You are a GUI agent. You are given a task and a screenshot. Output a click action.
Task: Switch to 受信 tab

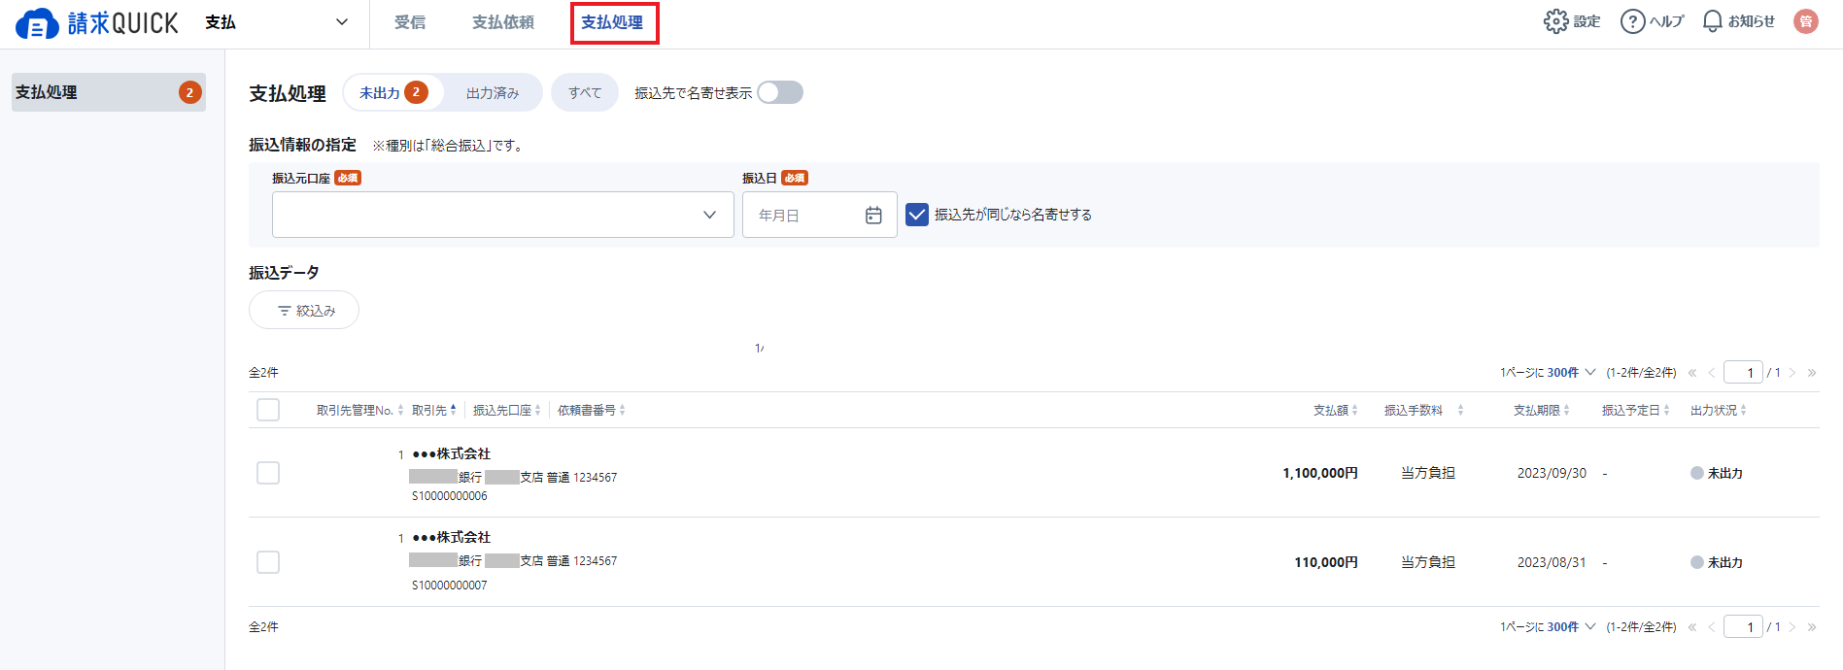pyautogui.click(x=410, y=22)
